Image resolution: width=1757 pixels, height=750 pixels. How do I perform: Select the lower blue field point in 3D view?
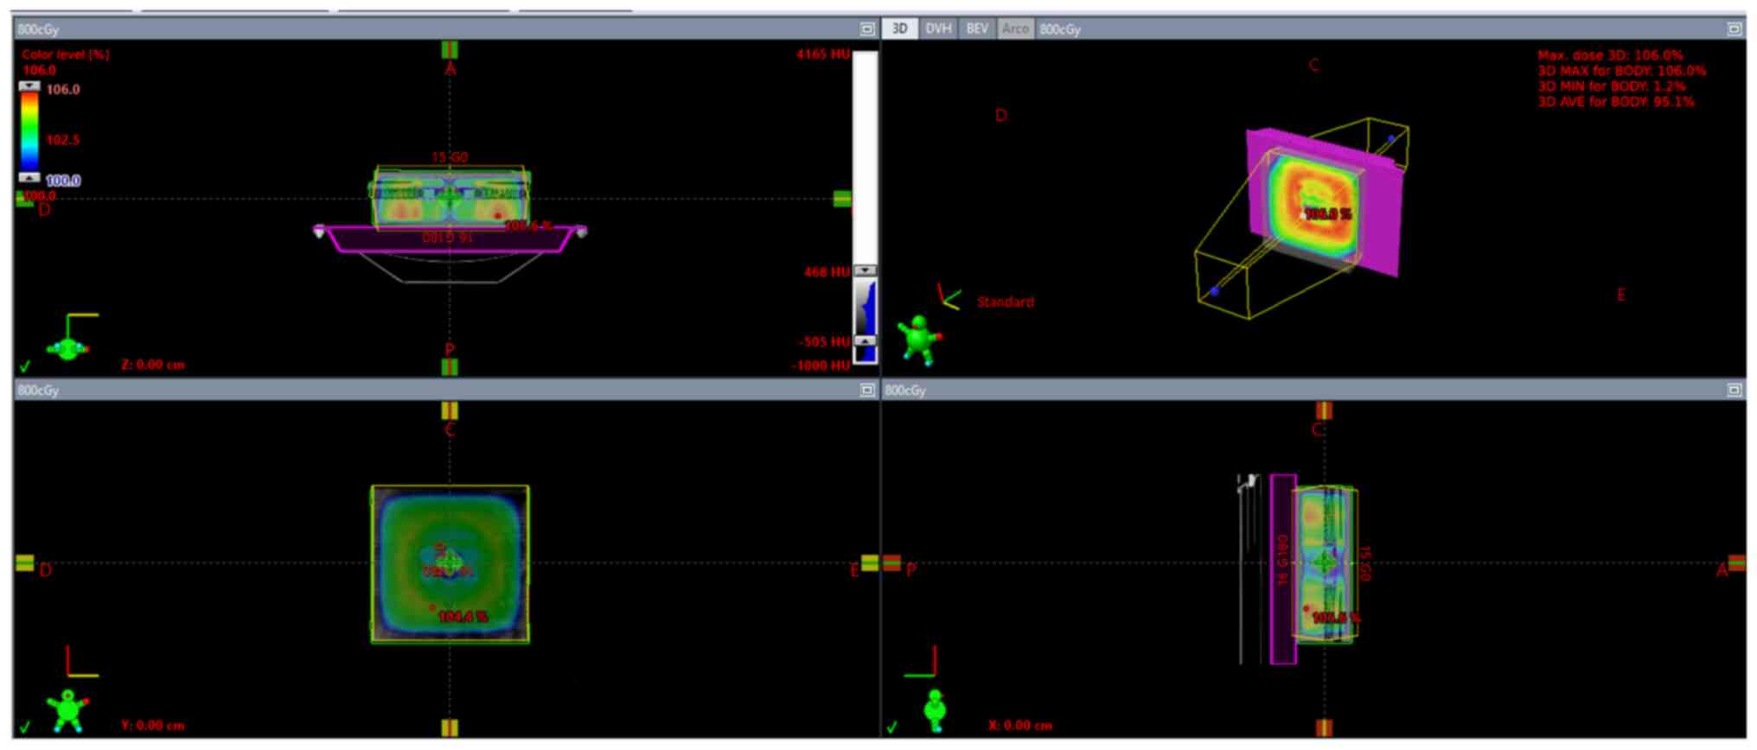coord(1215,291)
